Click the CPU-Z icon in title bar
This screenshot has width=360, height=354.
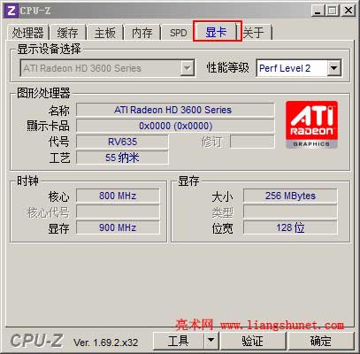pyautogui.click(x=11, y=11)
